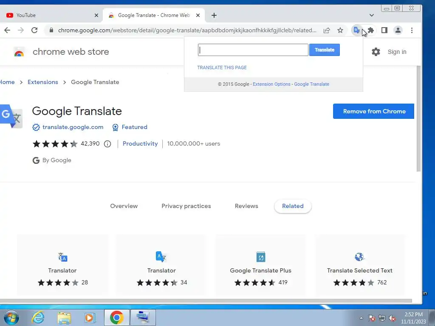This screenshot has height=326, width=435.
Task: Open Extension Options link in popup
Action: click(271, 84)
